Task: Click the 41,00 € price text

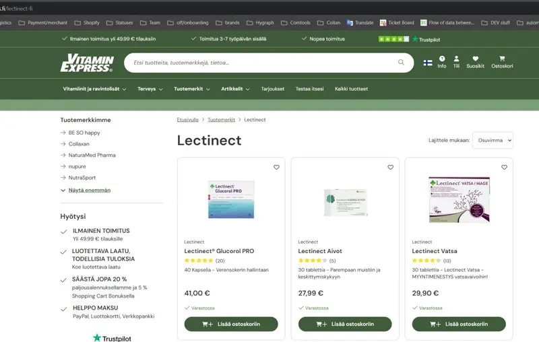Action: (x=197, y=294)
